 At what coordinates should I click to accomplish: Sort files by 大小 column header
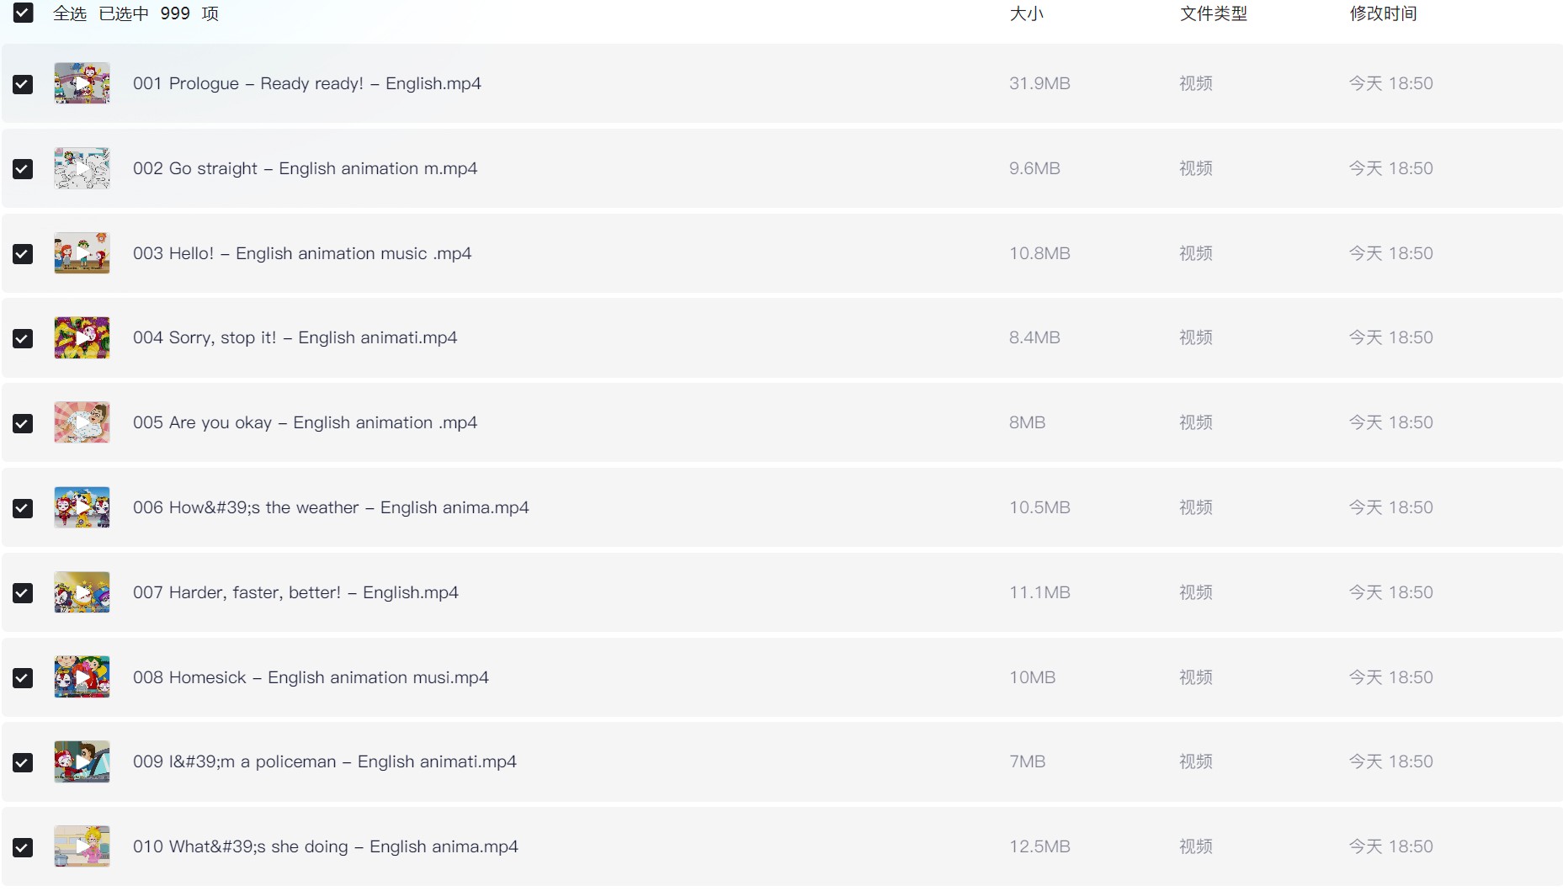1026,13
